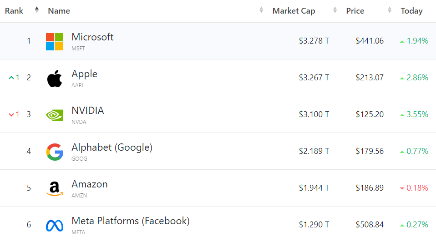Click NVIDIA's $3.100 T market cap
Screen dimensions: 436x241
coord(314,114)
